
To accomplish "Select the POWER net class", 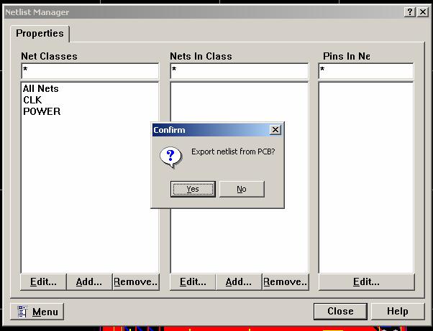I will point(42,111).
